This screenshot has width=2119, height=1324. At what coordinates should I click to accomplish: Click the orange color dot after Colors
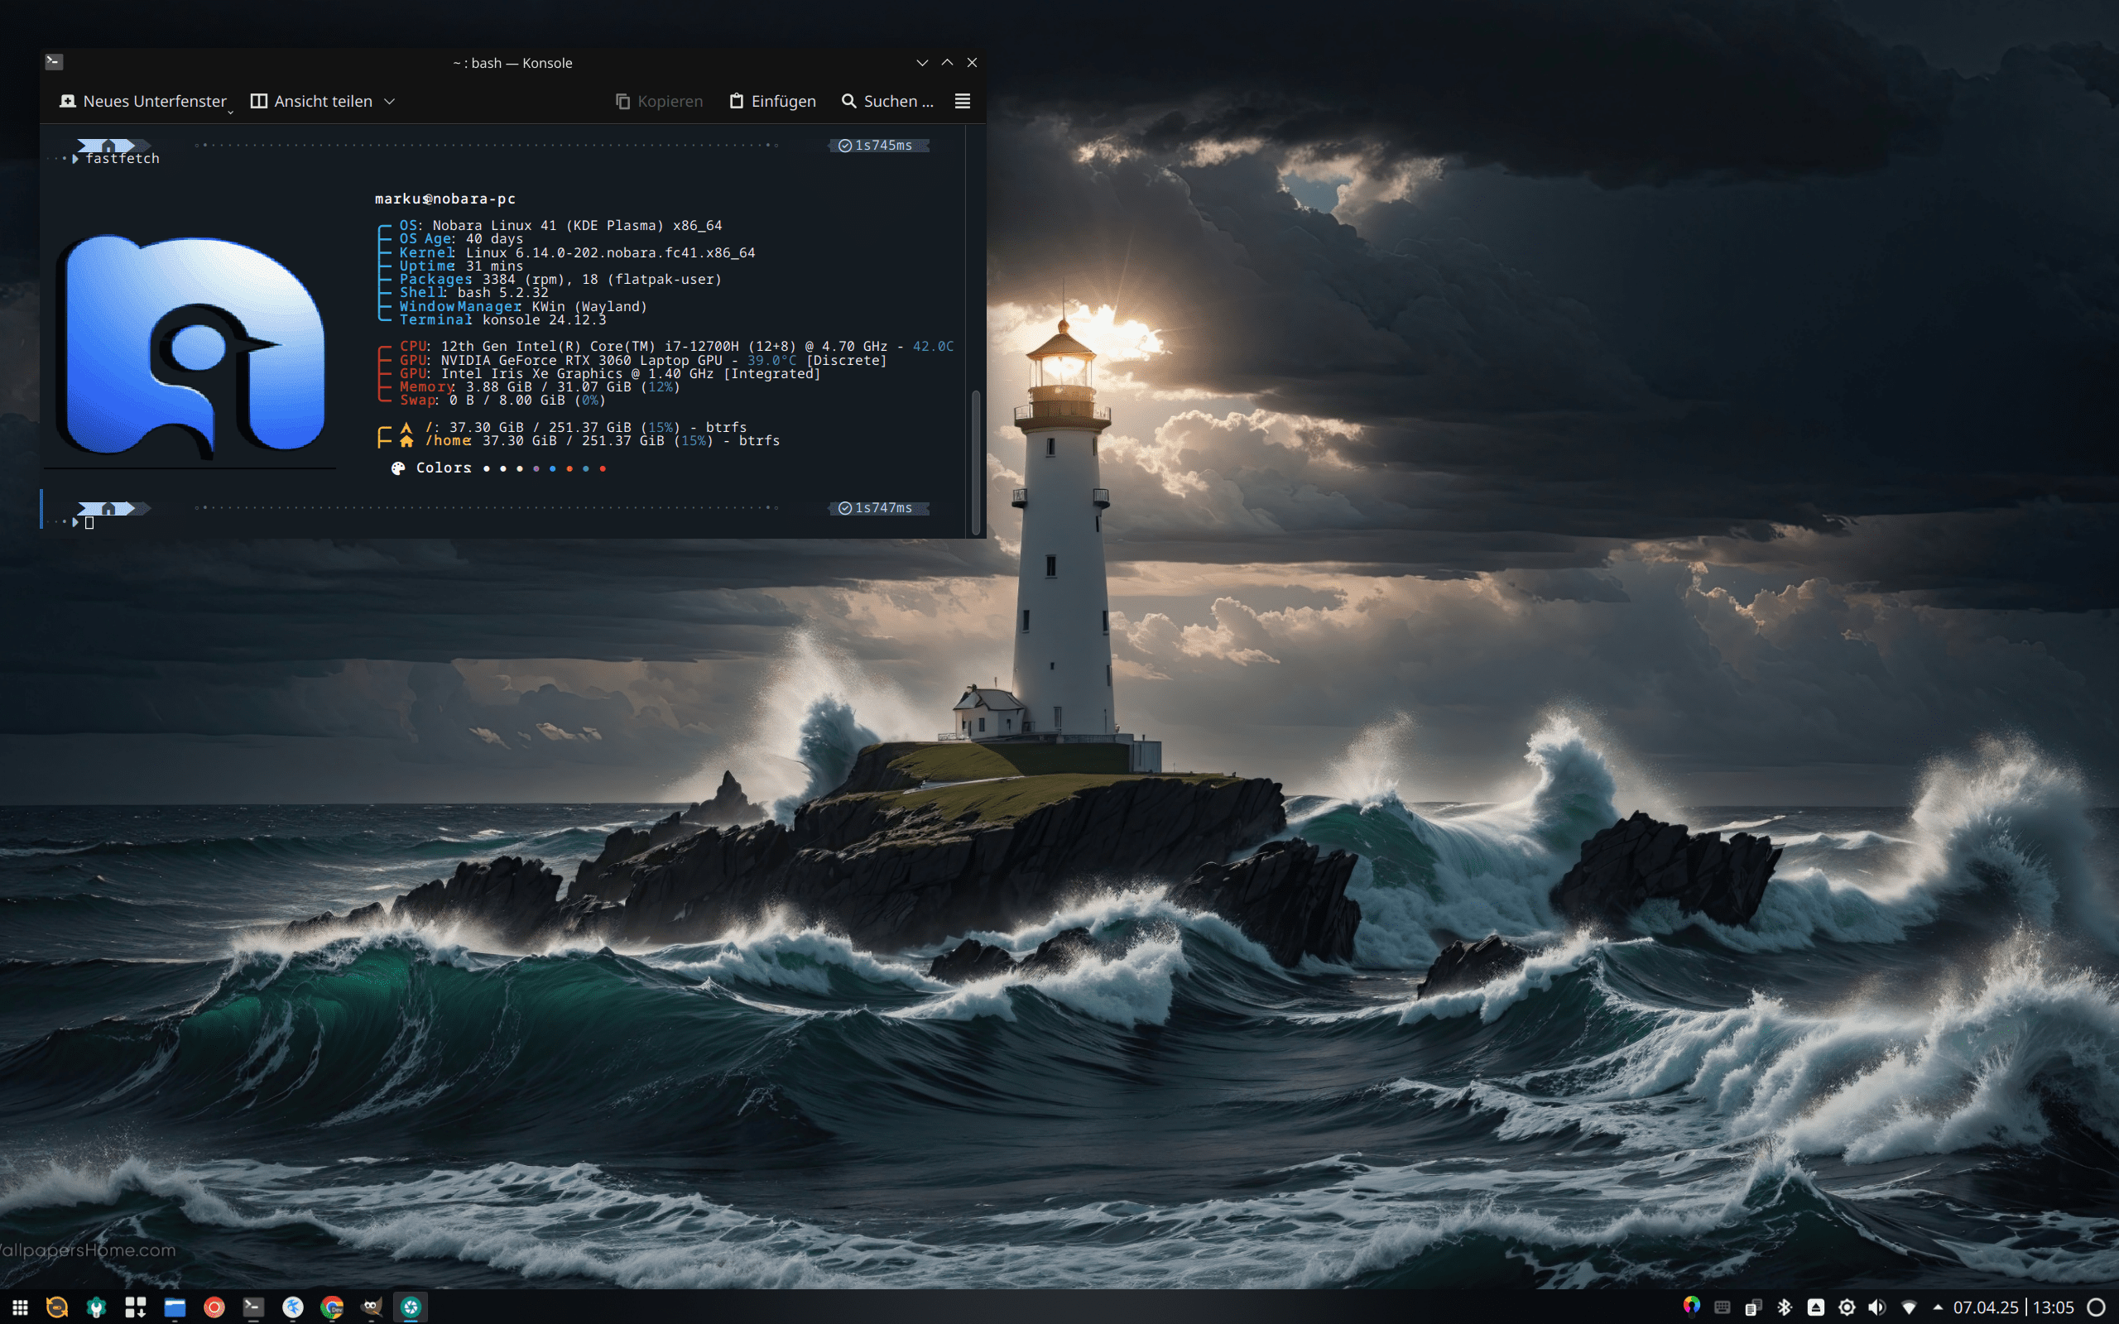pos(569,468)
